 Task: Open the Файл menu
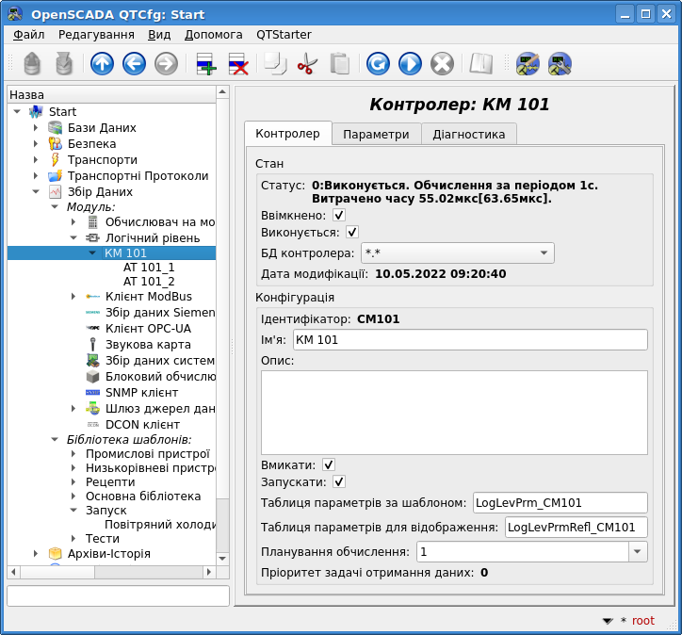[28, 34]
